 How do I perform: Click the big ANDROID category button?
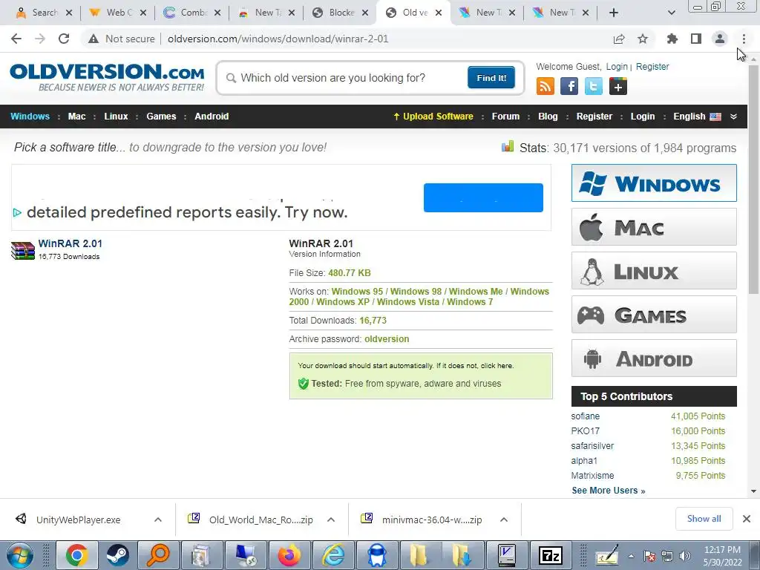click(654, 358)
